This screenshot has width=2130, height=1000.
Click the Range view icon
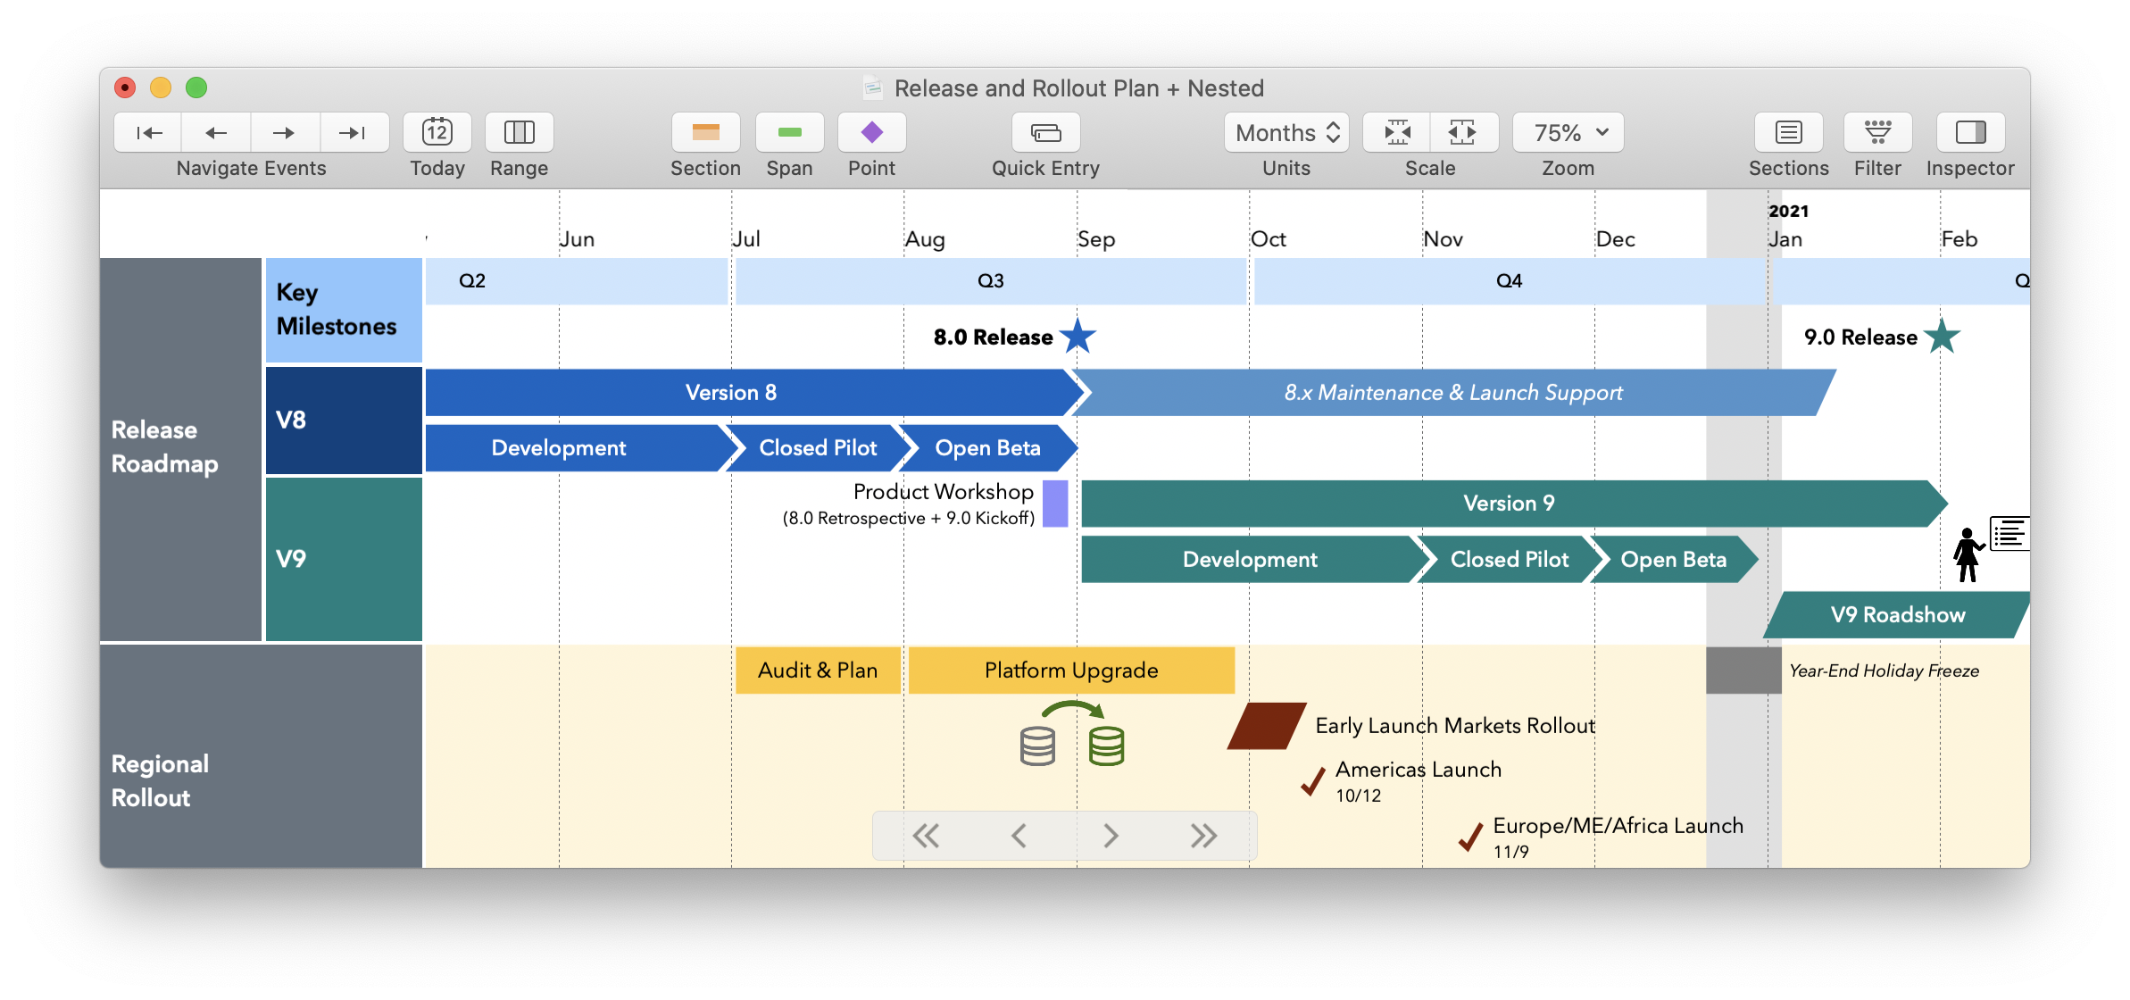(519, 132)
